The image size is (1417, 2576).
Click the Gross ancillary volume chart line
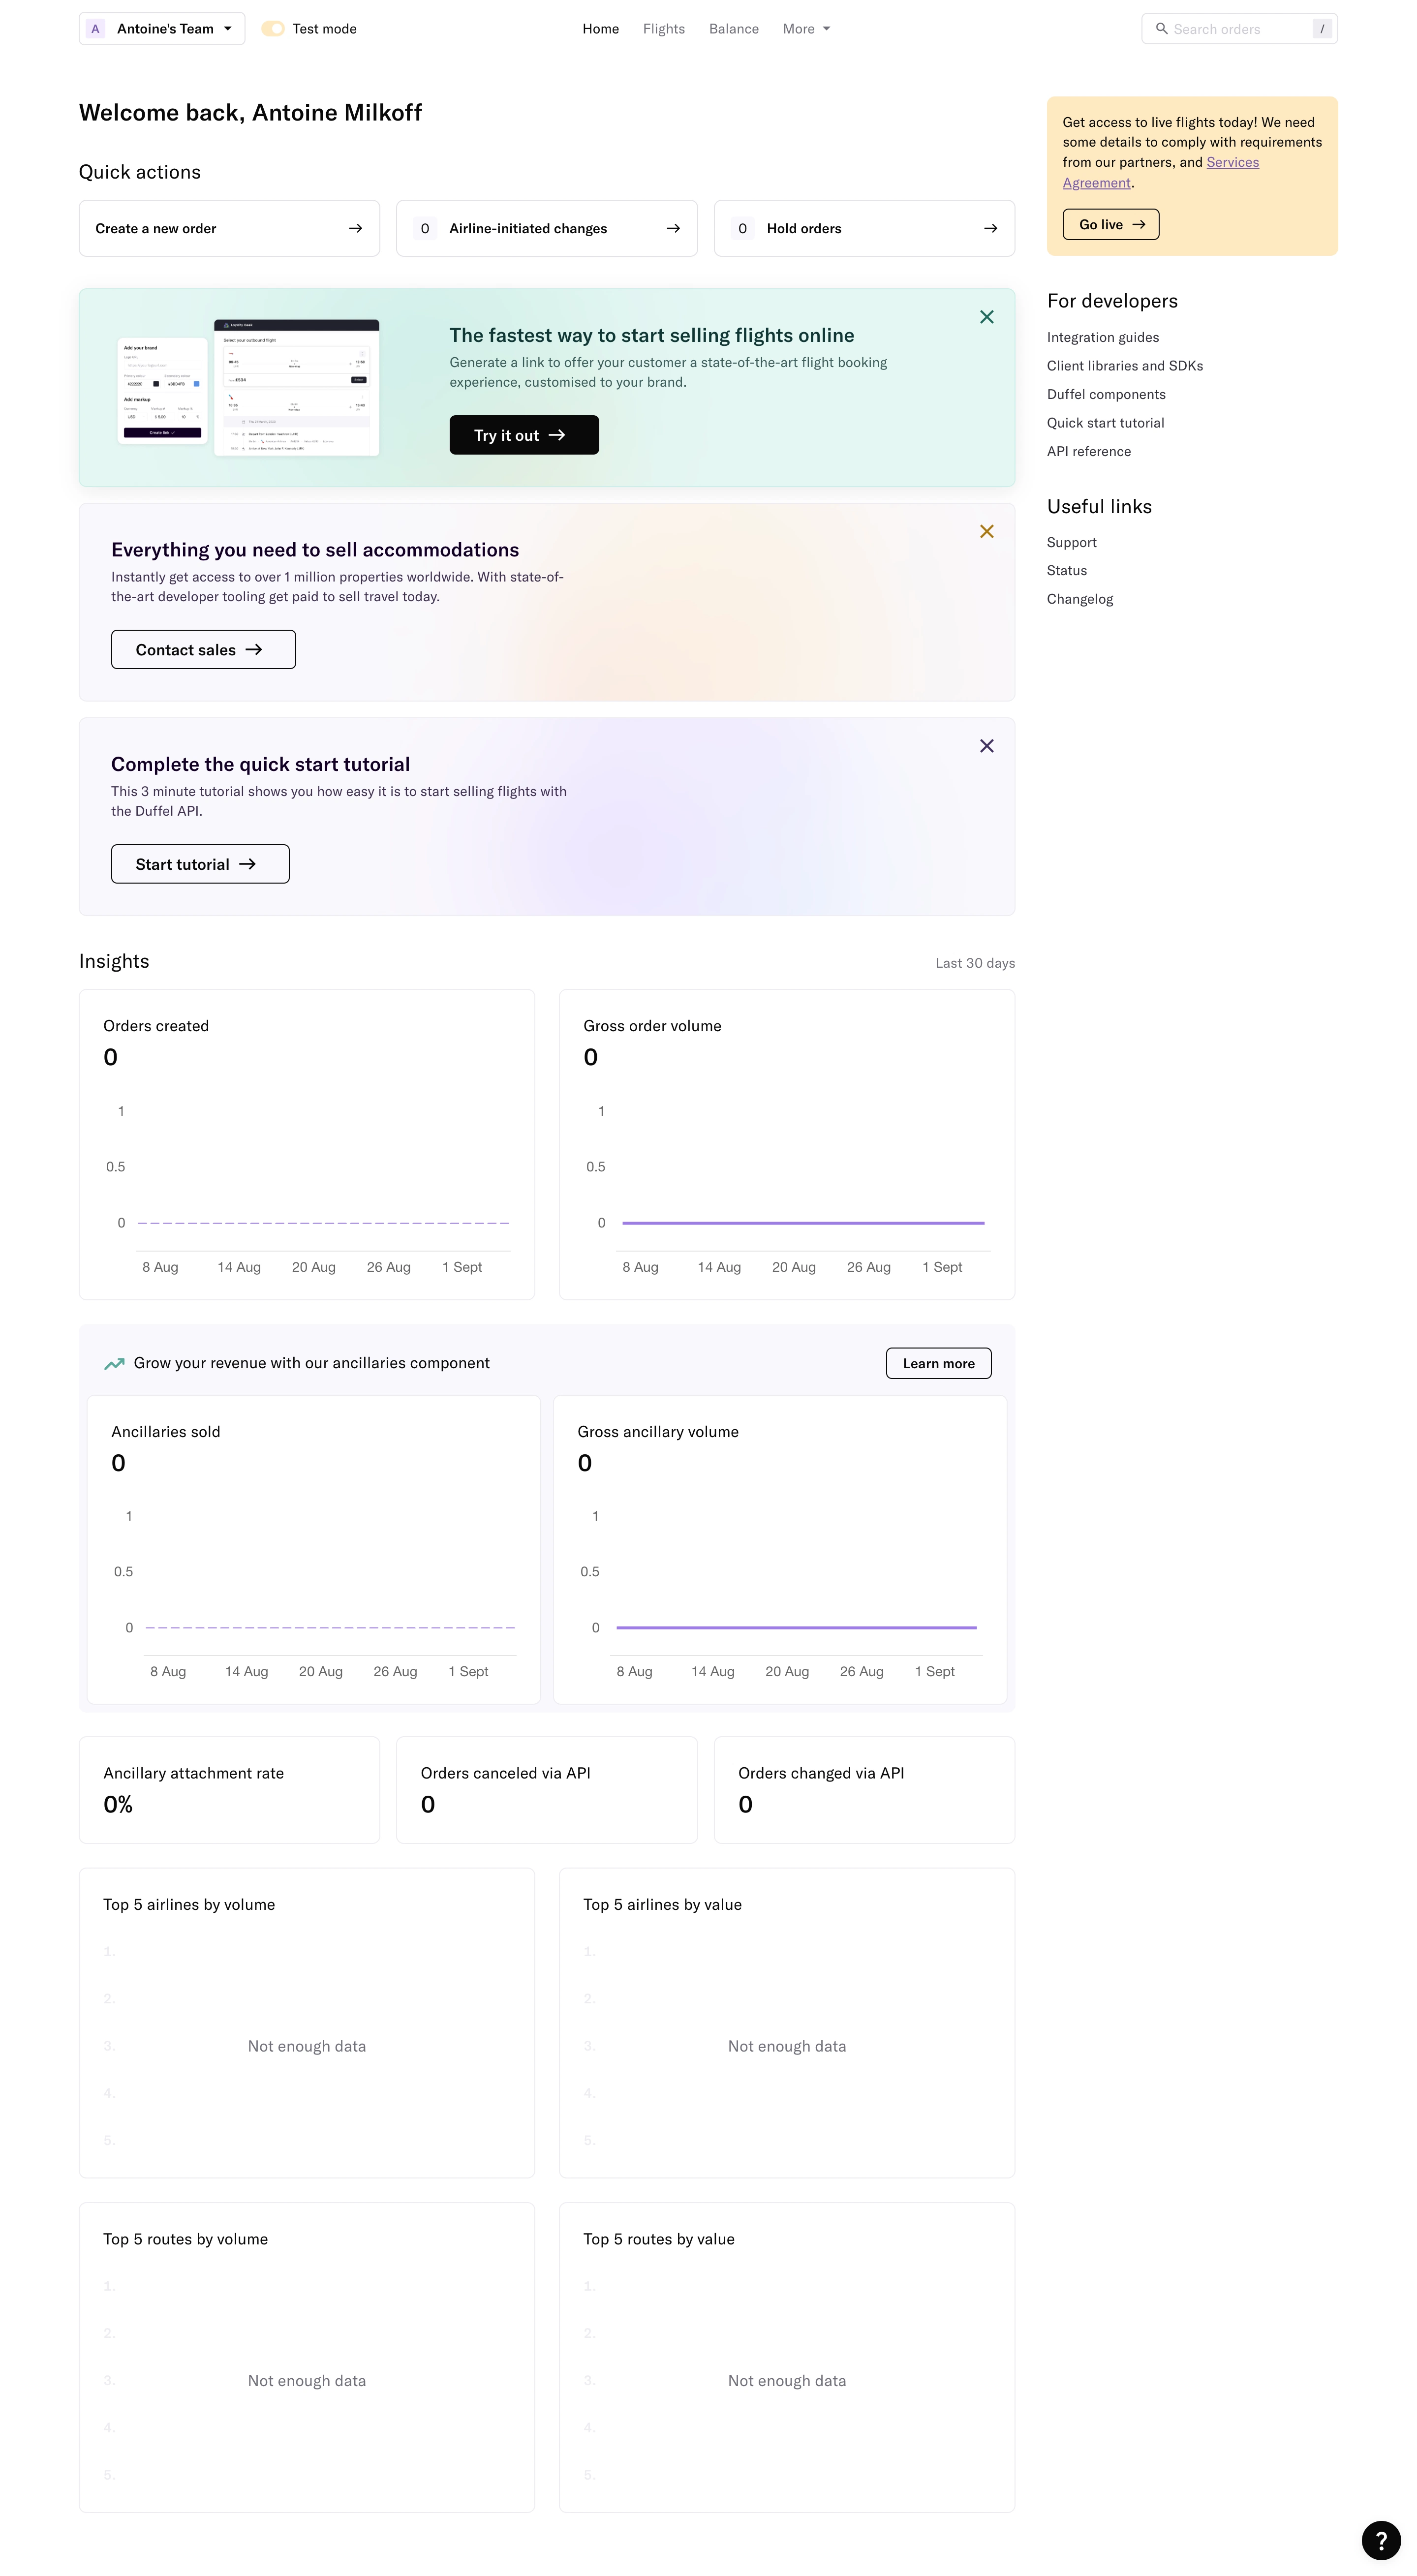(796, 1628)
